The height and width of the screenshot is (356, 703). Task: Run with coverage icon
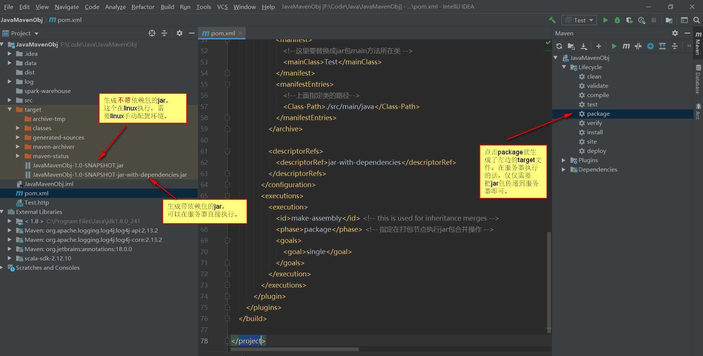point(629,20)
